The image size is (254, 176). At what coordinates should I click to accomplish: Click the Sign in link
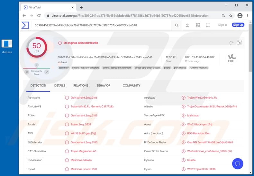(222, 25)
